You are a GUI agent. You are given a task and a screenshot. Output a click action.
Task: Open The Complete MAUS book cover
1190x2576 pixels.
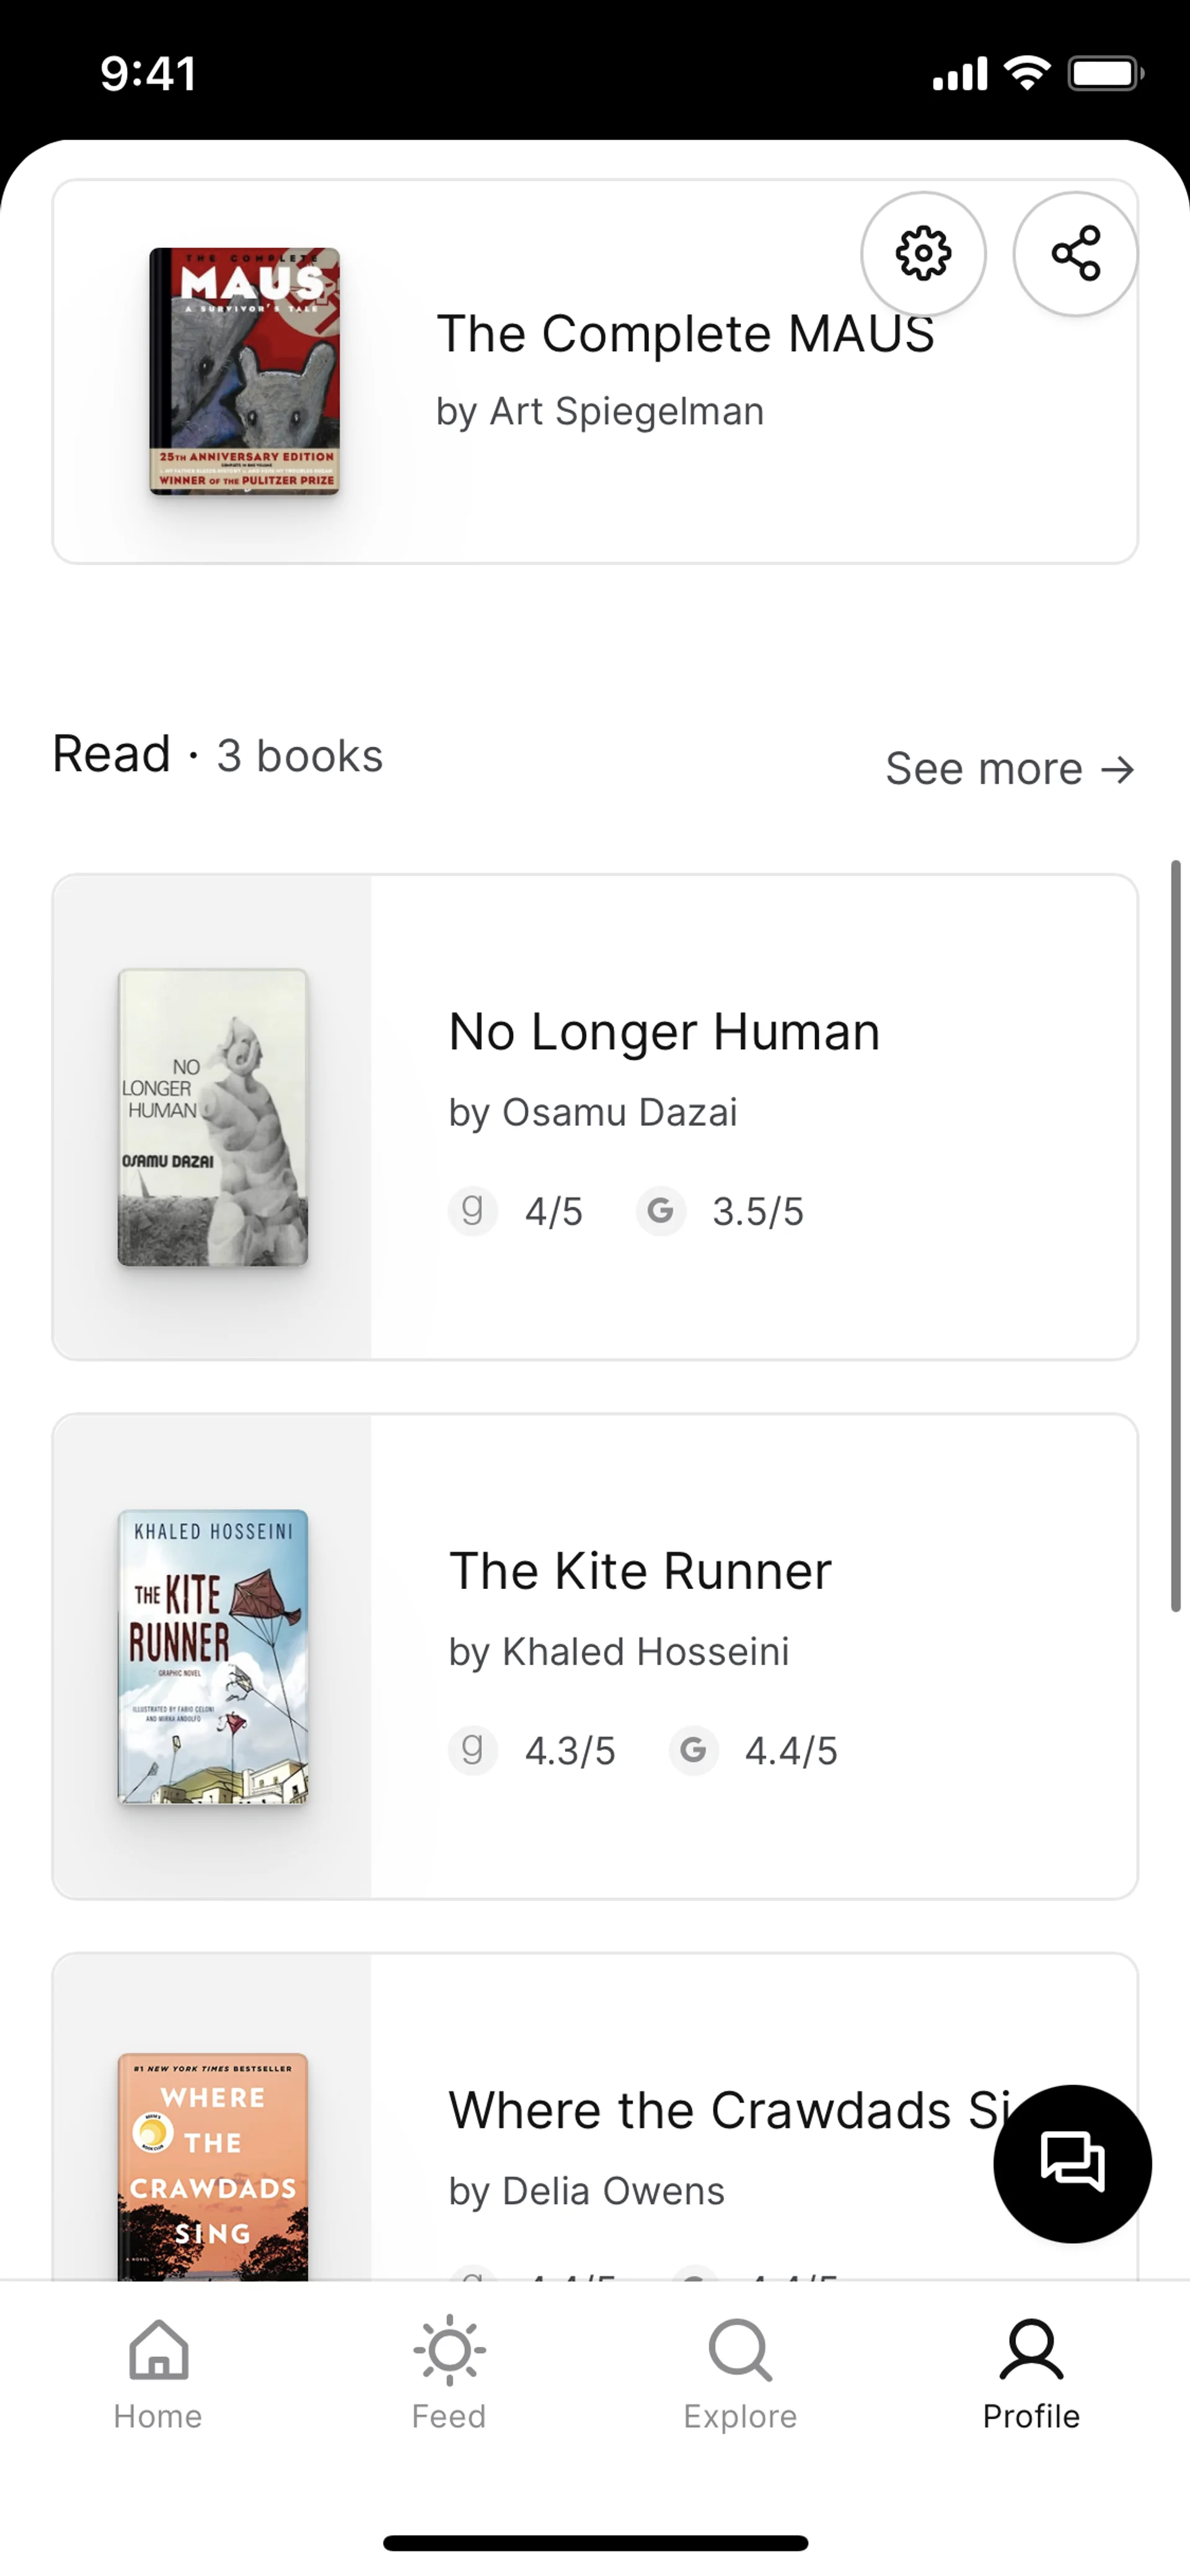pyautogui.click(x=245, y=371)
